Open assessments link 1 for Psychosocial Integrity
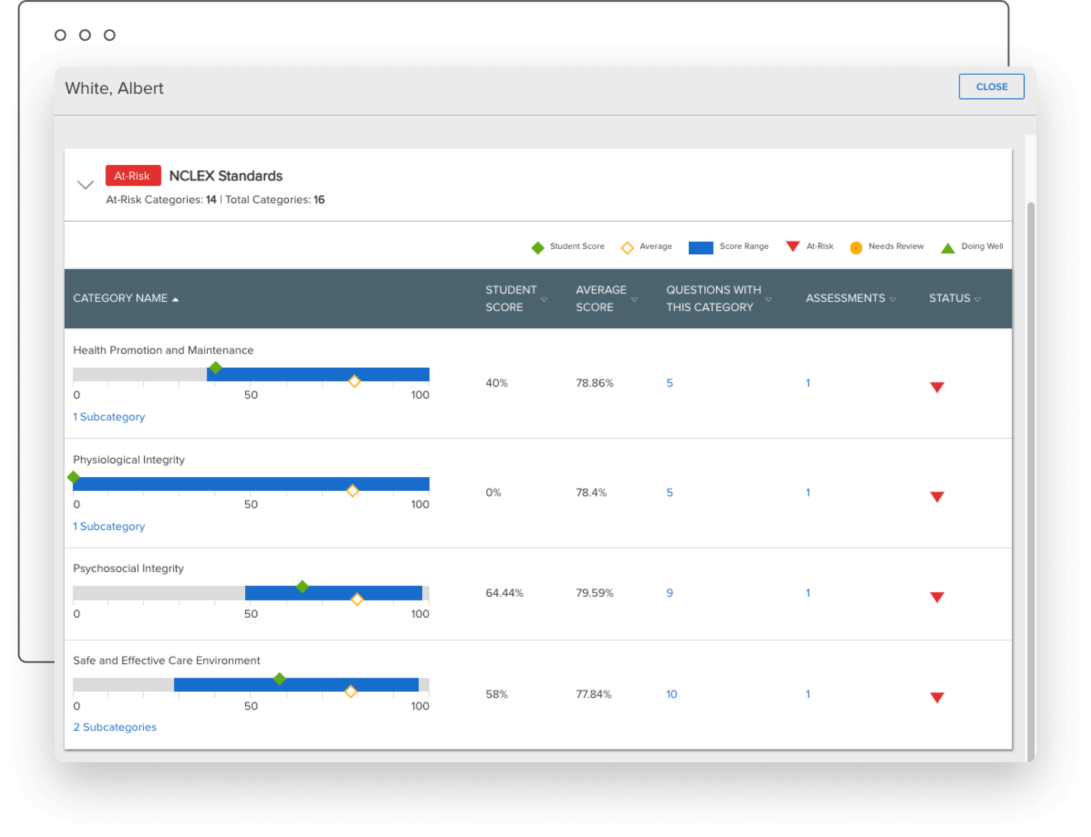Screen dimensions: 1091x837 (x=808, y=593)
